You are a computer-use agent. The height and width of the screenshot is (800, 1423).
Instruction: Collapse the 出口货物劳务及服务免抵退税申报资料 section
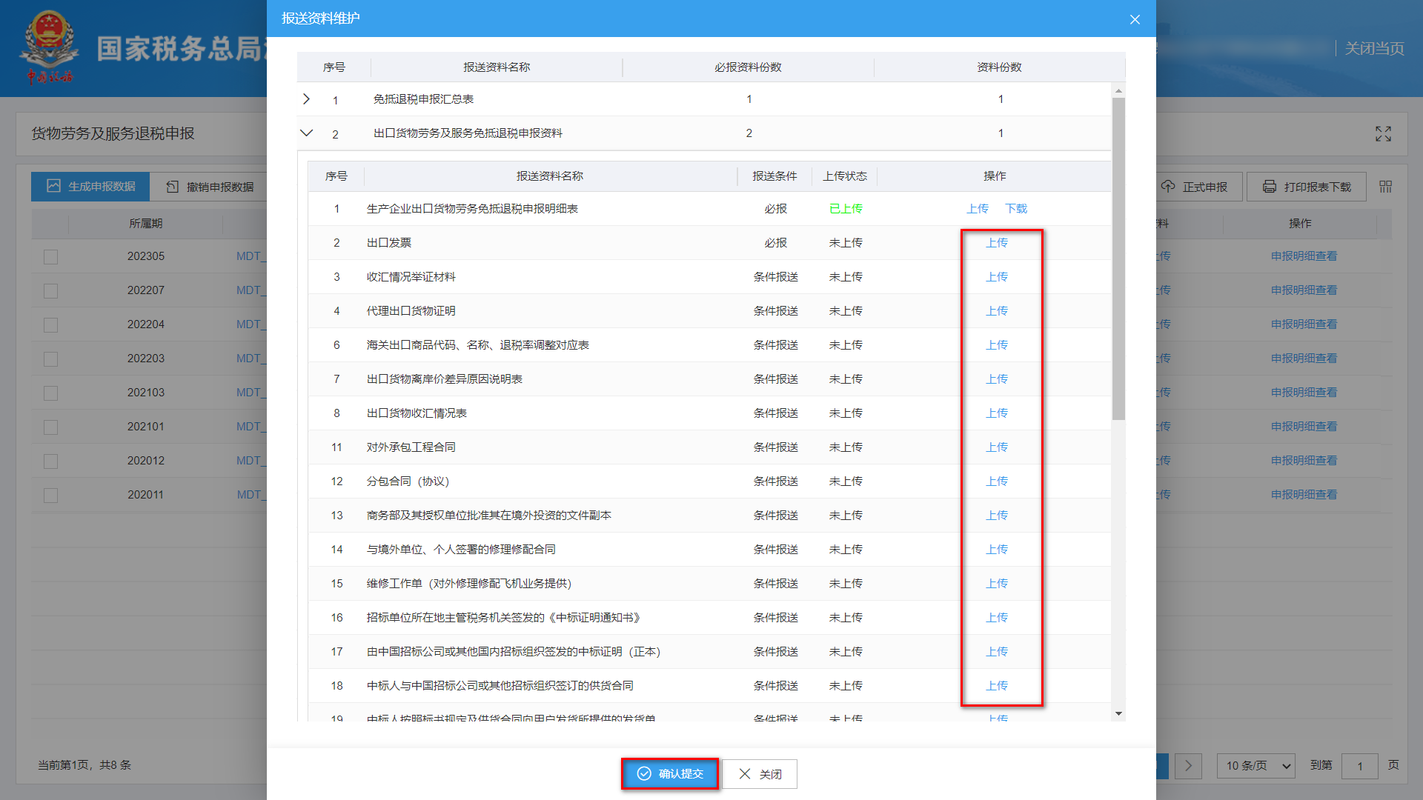(306, 133)
